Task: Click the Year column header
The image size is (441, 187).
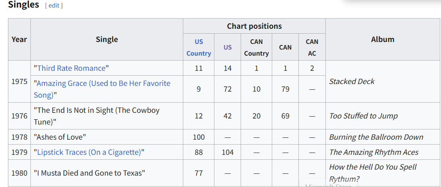Action: pyautogui.click(x=19, y=39)
